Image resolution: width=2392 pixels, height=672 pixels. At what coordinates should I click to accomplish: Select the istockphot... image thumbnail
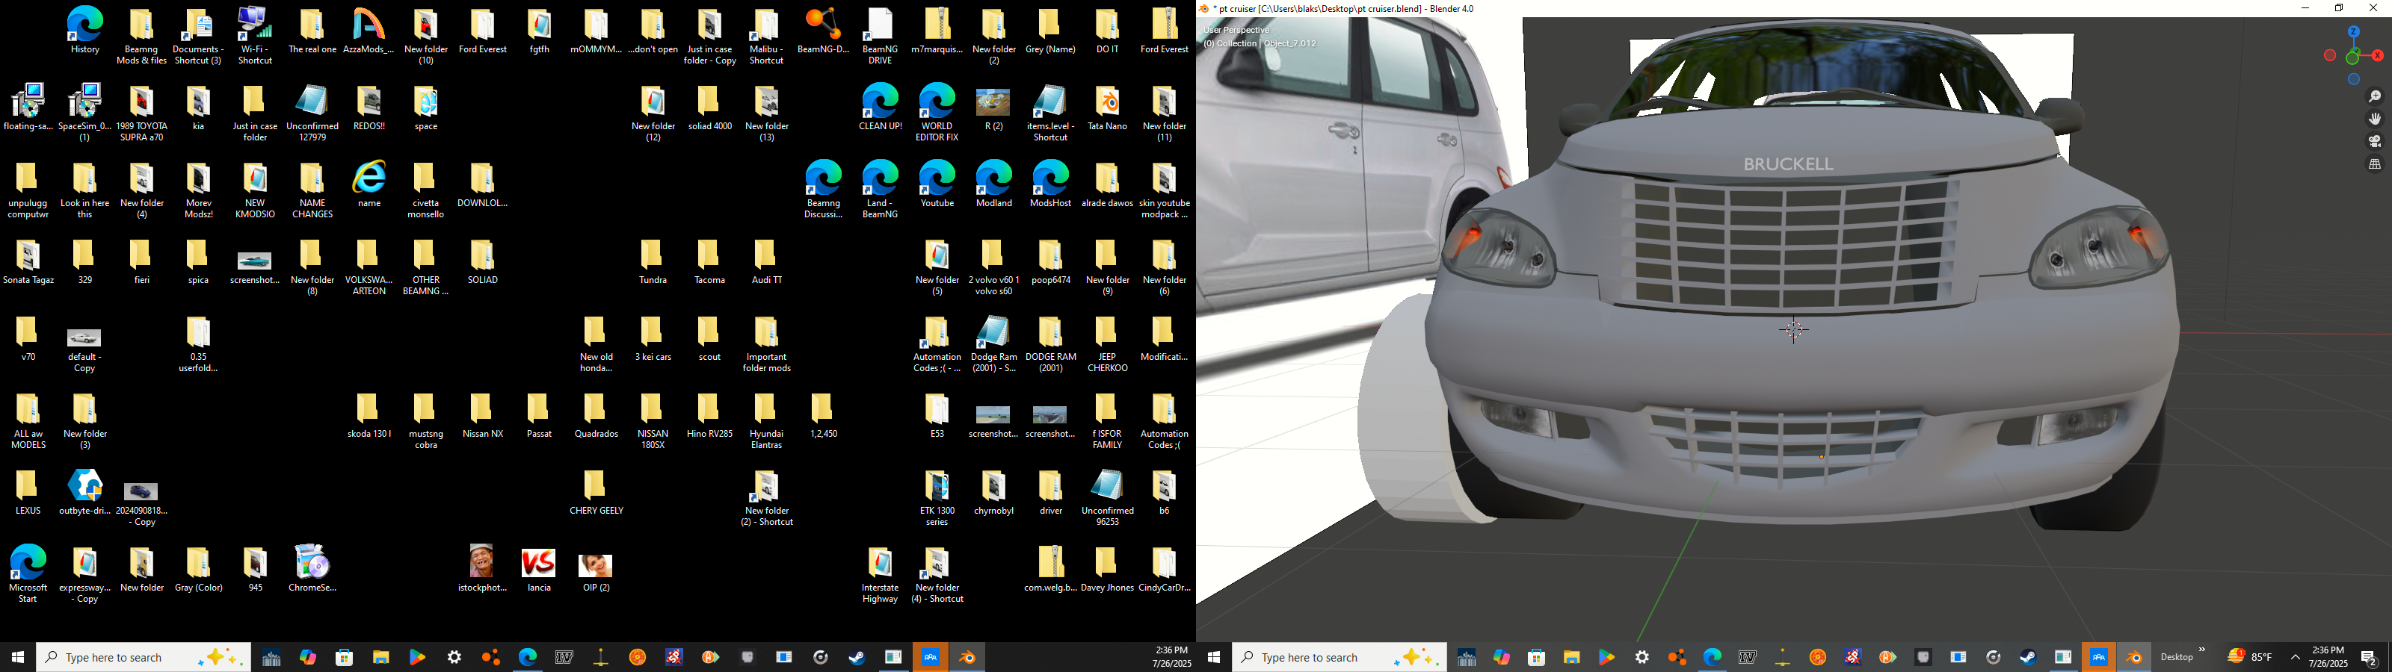click(481, 569)
